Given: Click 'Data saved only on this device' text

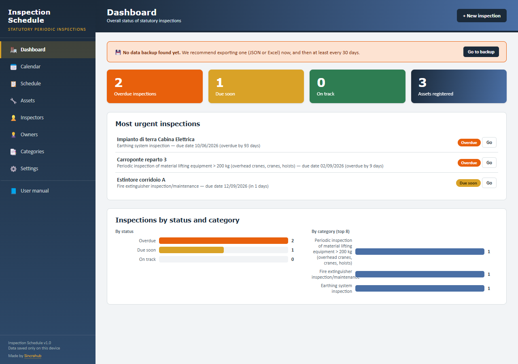Looking at the screenshot, I should [x=34, y=348].
